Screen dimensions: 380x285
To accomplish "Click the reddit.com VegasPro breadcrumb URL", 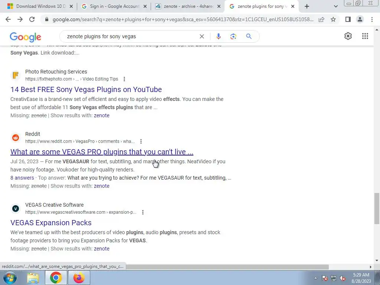I will click(x=80, y=141).
